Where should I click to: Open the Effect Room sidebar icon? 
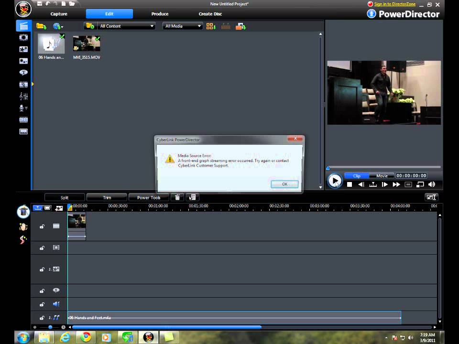point(23,37)
